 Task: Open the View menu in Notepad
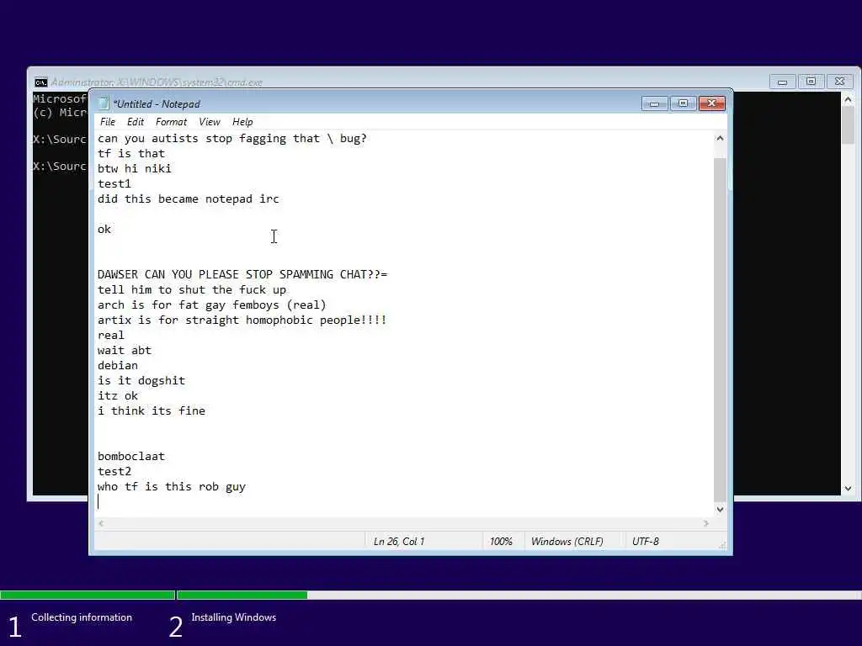coord(210,122)
